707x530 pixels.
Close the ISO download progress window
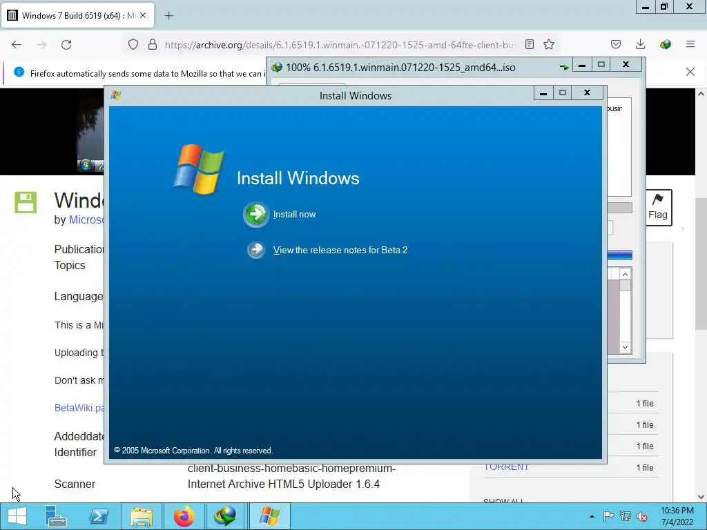(x=626, y=65)
